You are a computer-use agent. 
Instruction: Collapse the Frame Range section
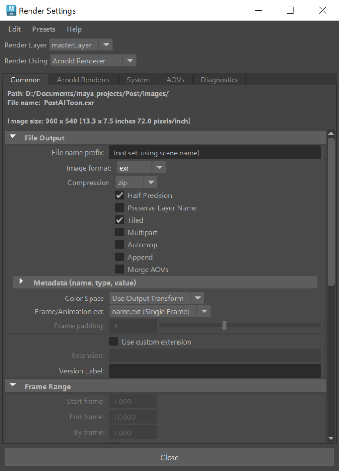point(12,385)
